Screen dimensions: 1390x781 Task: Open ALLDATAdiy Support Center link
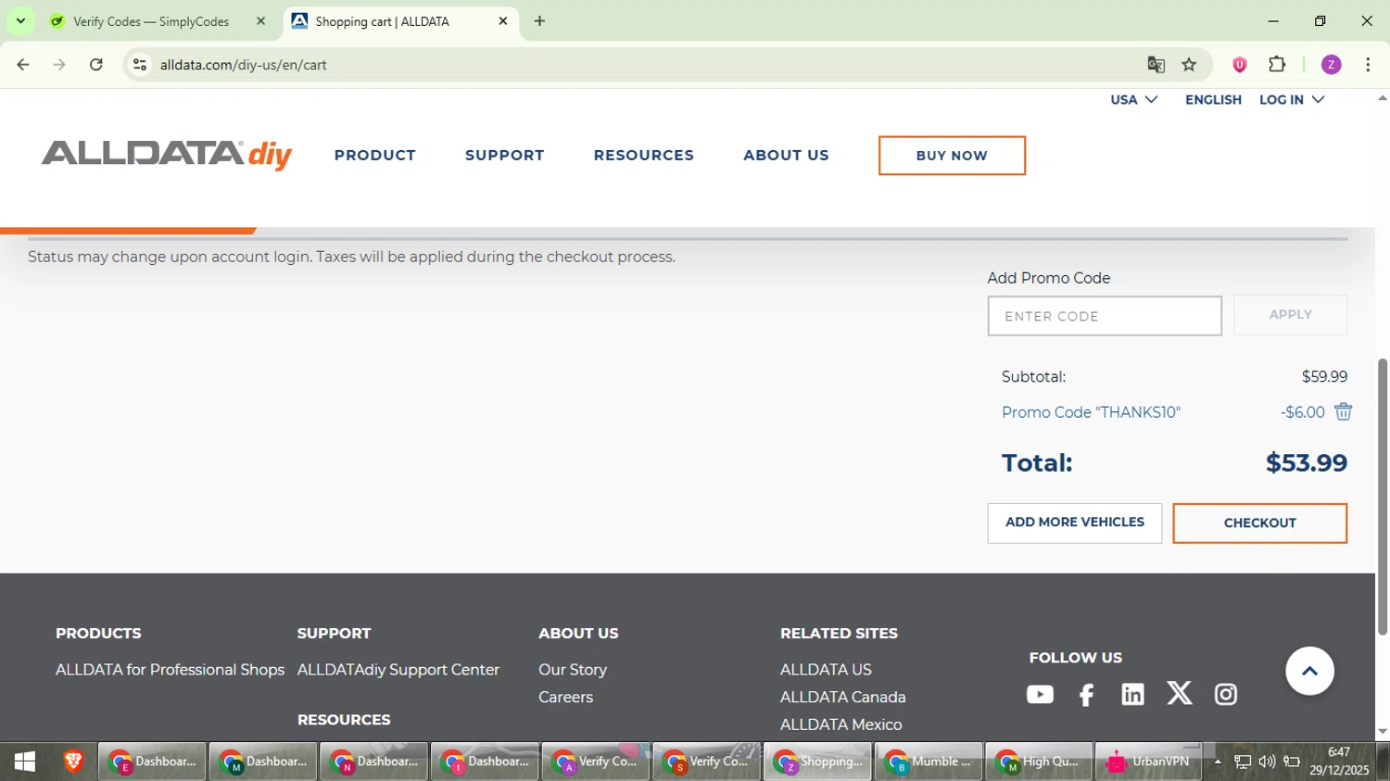(398, 669)
